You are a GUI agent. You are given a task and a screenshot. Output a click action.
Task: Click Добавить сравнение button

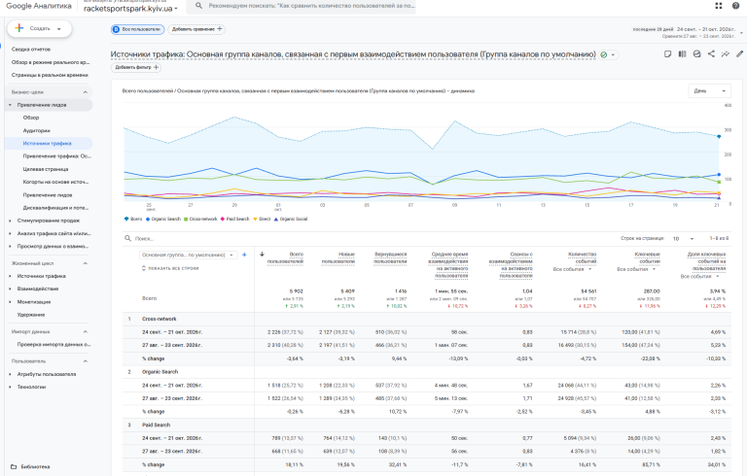(x=196, y=29)
